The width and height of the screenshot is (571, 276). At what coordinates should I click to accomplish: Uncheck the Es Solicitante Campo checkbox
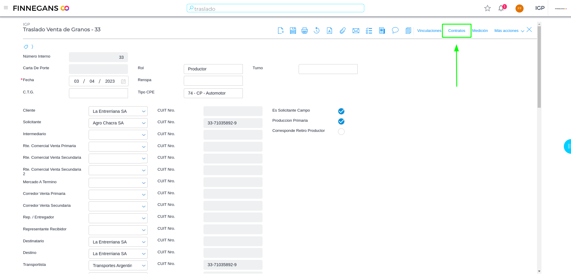341,111
